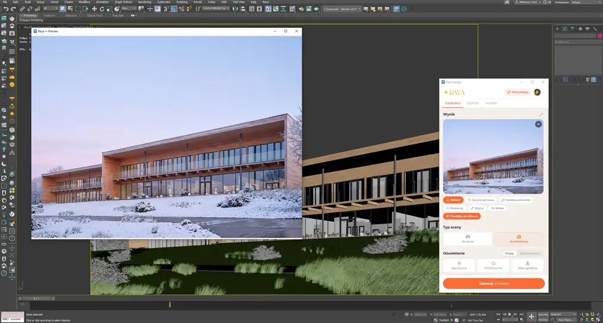Toggle the 3D Snaps icon
The height and width of the screenshot is (323, 603).
166,8
